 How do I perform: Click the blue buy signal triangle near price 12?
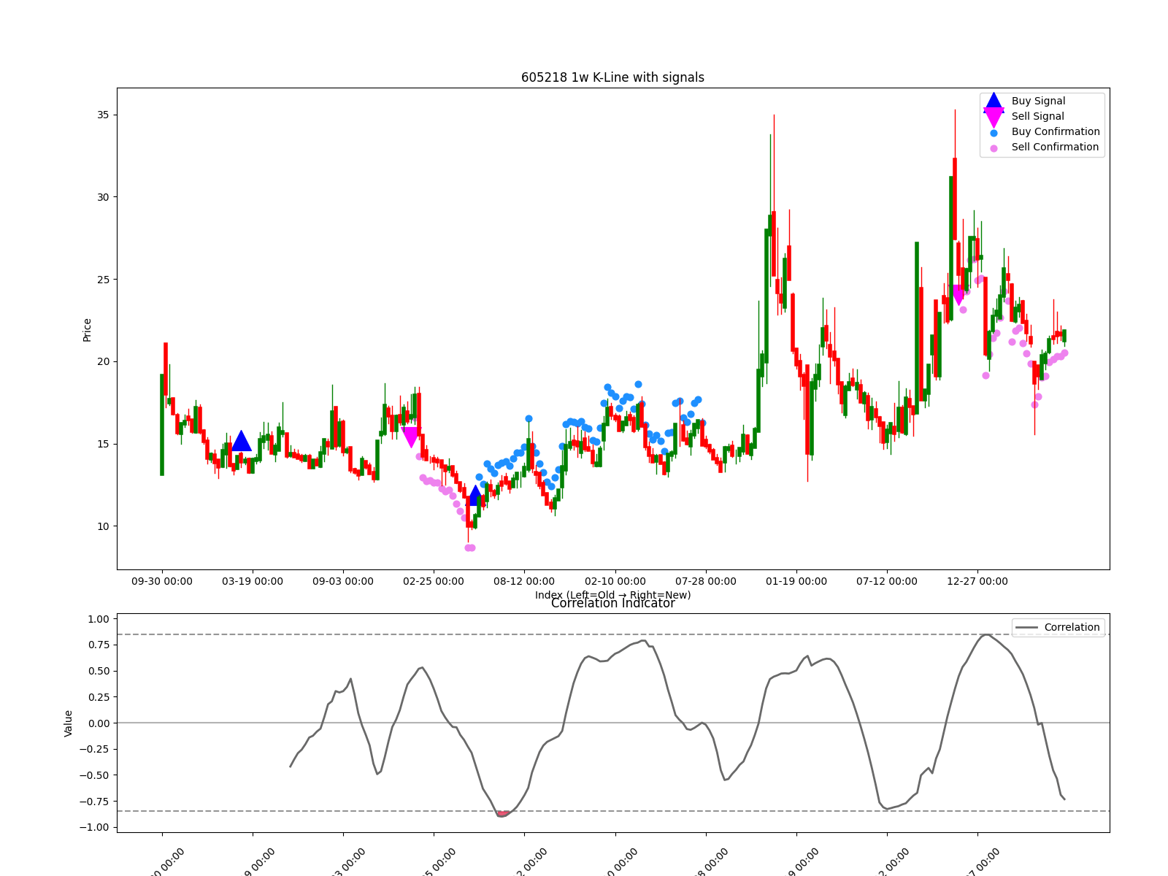click(x=475, y=496)
